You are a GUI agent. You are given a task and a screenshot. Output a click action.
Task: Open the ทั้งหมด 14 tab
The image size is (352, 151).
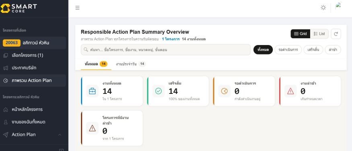pyautogui.click(x=96, y=64)
